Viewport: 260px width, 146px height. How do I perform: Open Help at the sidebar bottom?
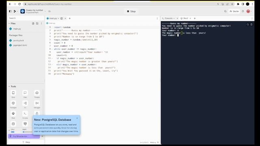coord(26,142)
